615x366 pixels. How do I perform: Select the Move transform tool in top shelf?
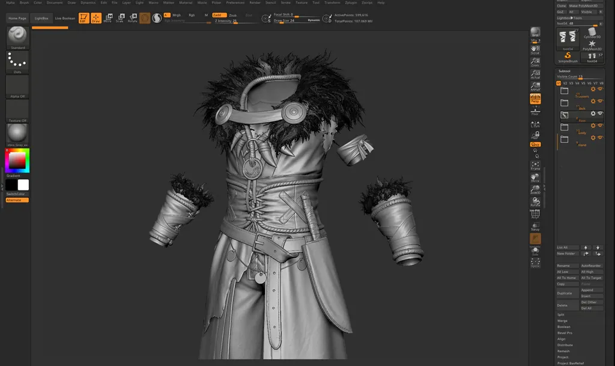tap(108, 18)
